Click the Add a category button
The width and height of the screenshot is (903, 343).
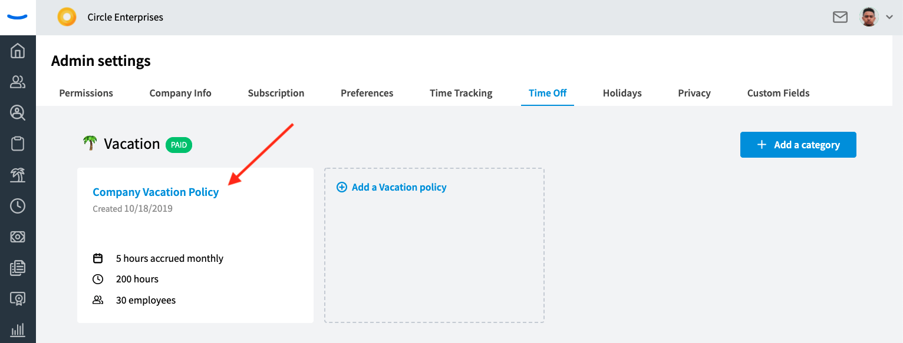(798, 145)
